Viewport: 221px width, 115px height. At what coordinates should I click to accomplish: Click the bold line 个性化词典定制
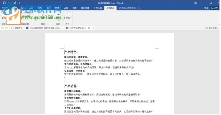[x=72, y=108]
